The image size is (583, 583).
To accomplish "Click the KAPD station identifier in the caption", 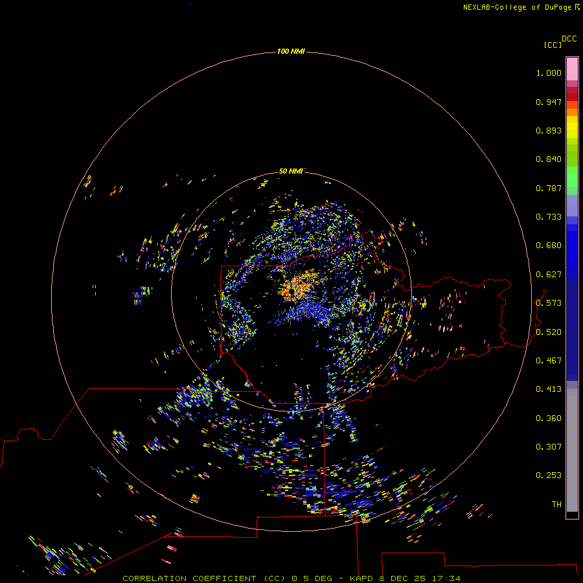I will (361, 578).
